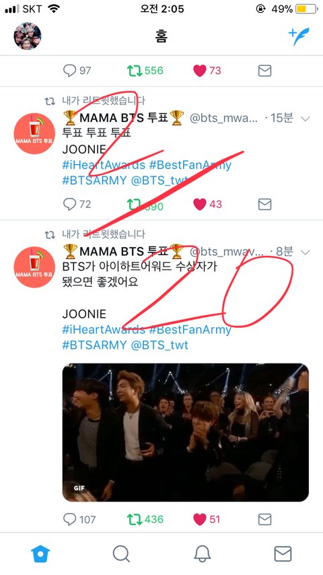Share via message the tweet with 43 likes

coord(264,204)
